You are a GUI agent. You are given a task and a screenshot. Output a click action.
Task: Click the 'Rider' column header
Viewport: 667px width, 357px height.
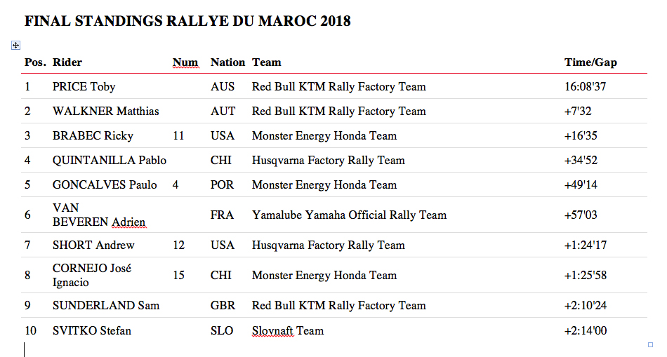(x=67, y=62)
